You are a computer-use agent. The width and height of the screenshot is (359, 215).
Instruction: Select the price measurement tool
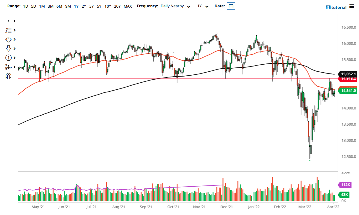[x=9, y=67]
